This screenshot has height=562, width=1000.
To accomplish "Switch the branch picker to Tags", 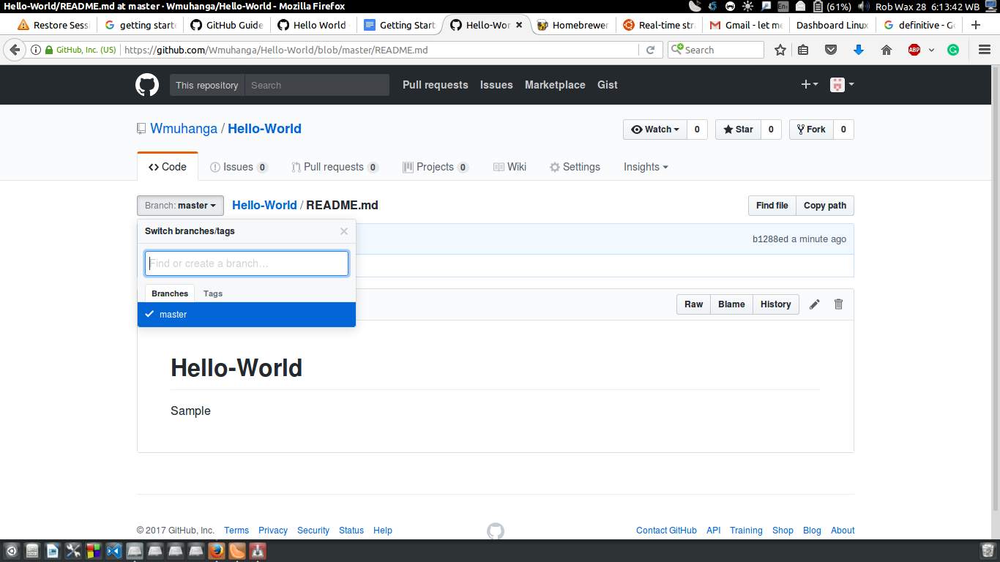I will pos(212,293).
